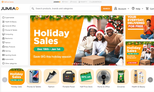This screenshot has width=154, height=92.
Task: Click the Supermarket category icon
Action: click(3, 17)
